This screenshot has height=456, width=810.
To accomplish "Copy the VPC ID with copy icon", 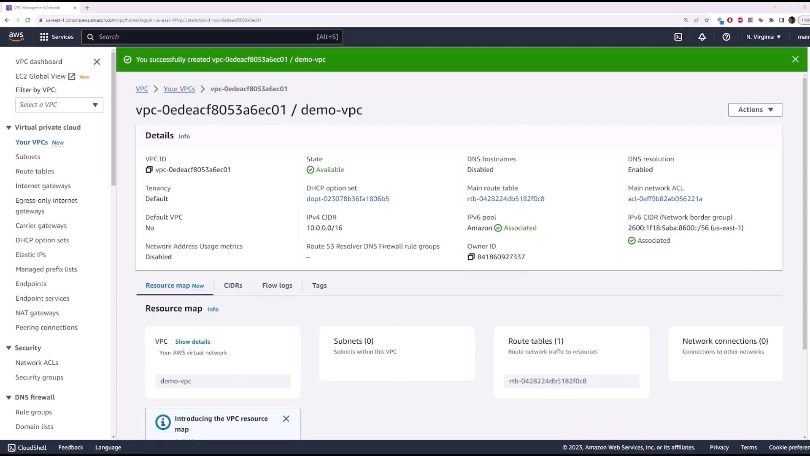I will click(x=149, y=170).
